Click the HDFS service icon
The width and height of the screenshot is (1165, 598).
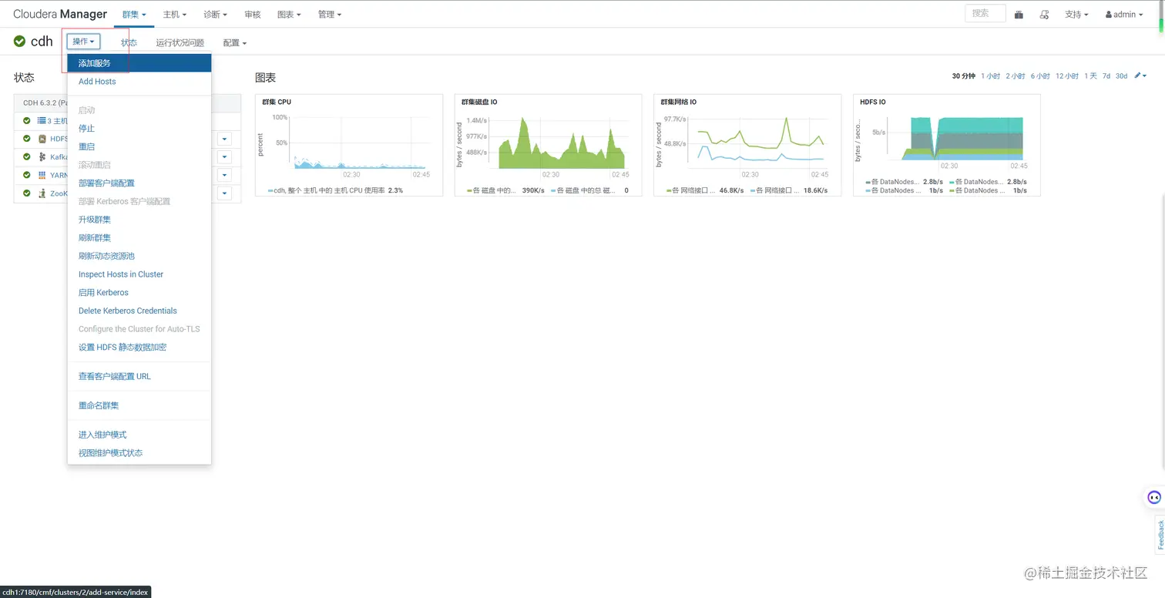pyautogui.click(x=42, y=139)
